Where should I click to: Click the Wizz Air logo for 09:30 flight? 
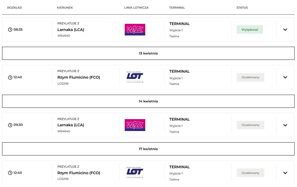click(135, 125)
